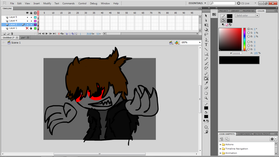Go to first frame button
The width and height of the screenshot is (279, 157).
point(40,34)
